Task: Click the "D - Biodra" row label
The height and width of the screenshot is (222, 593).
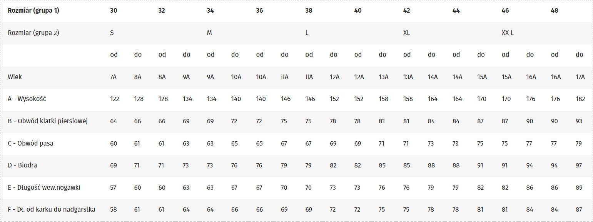Action: 22,166
